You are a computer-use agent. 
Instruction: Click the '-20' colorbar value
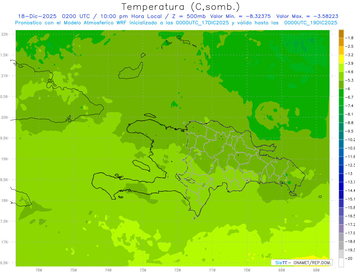coord(349,258)
